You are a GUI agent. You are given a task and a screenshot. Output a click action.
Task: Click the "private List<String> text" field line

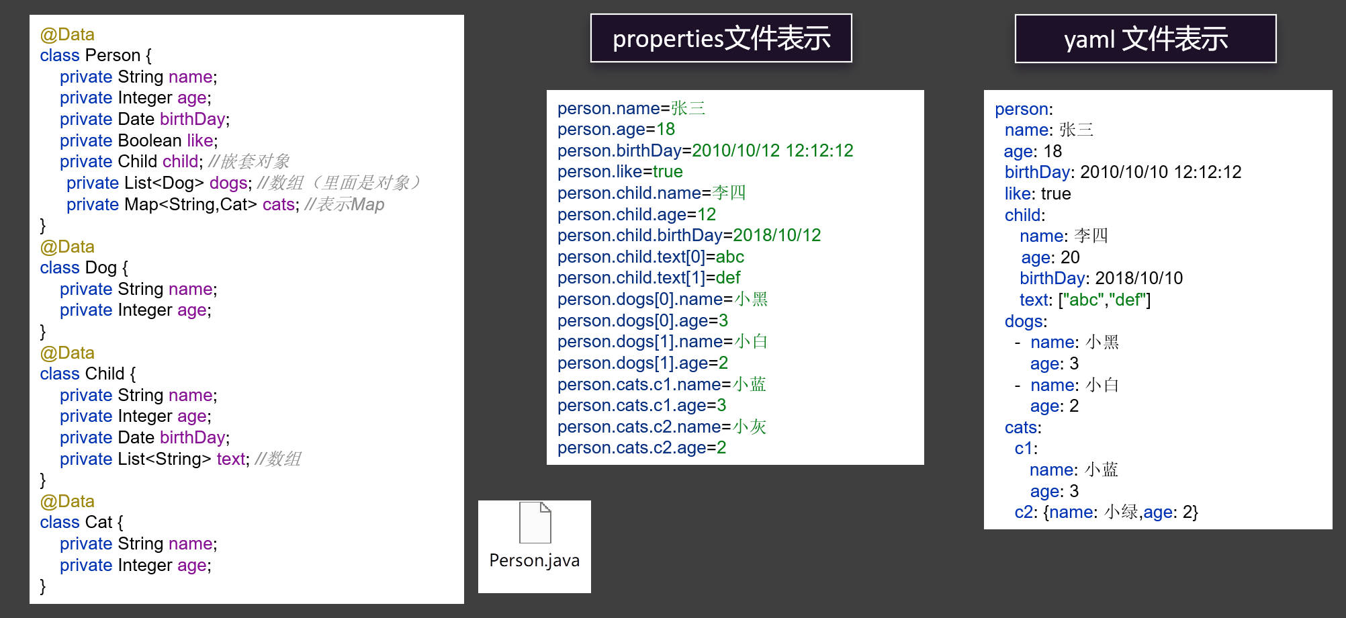180,459
